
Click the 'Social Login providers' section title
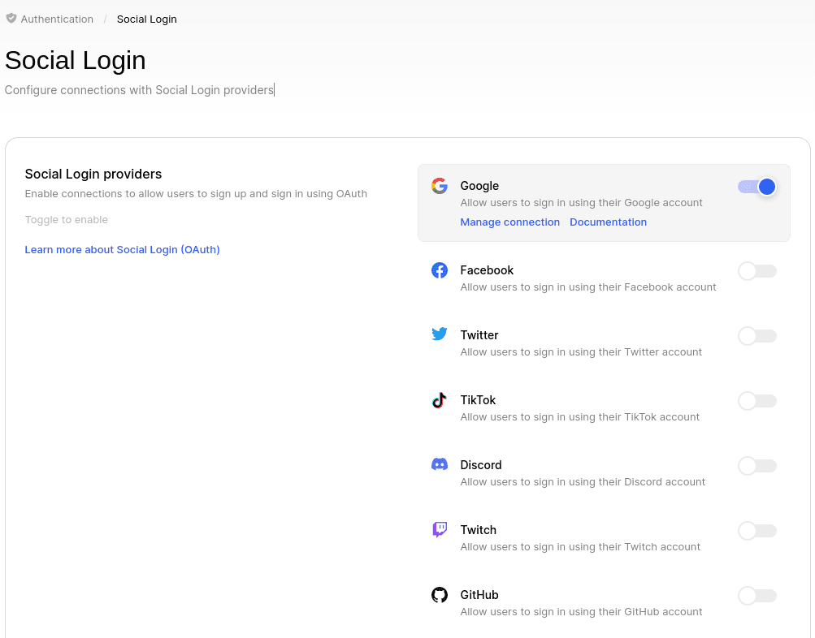[x=93, y=174]
